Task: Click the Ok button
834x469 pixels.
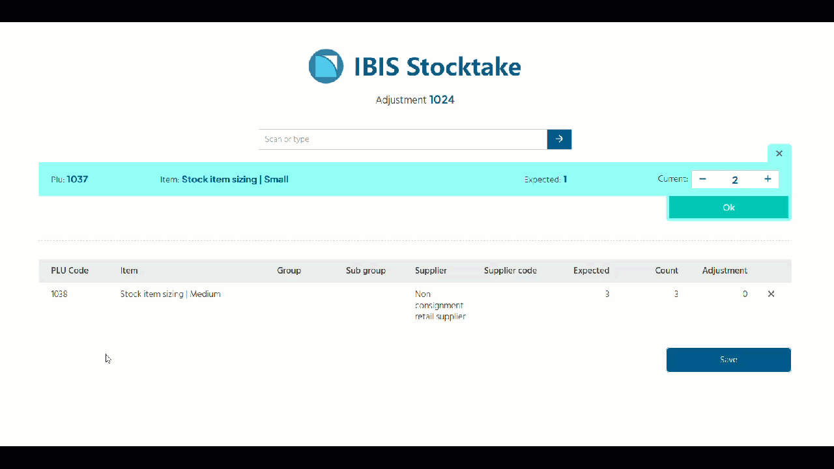Action: [728, 207]
